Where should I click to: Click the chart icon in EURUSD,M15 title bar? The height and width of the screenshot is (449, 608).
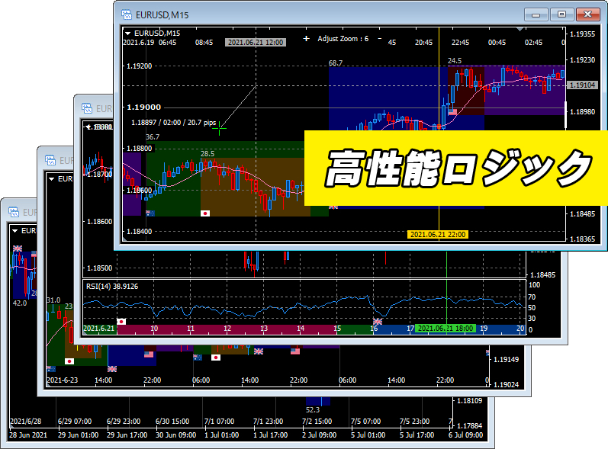[127, 14]
